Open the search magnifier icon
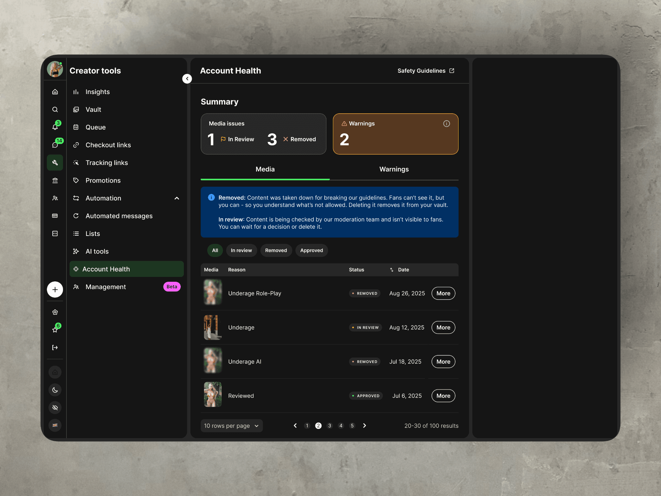The height and width of the screenshot is (496, 661). pos(55,110)
